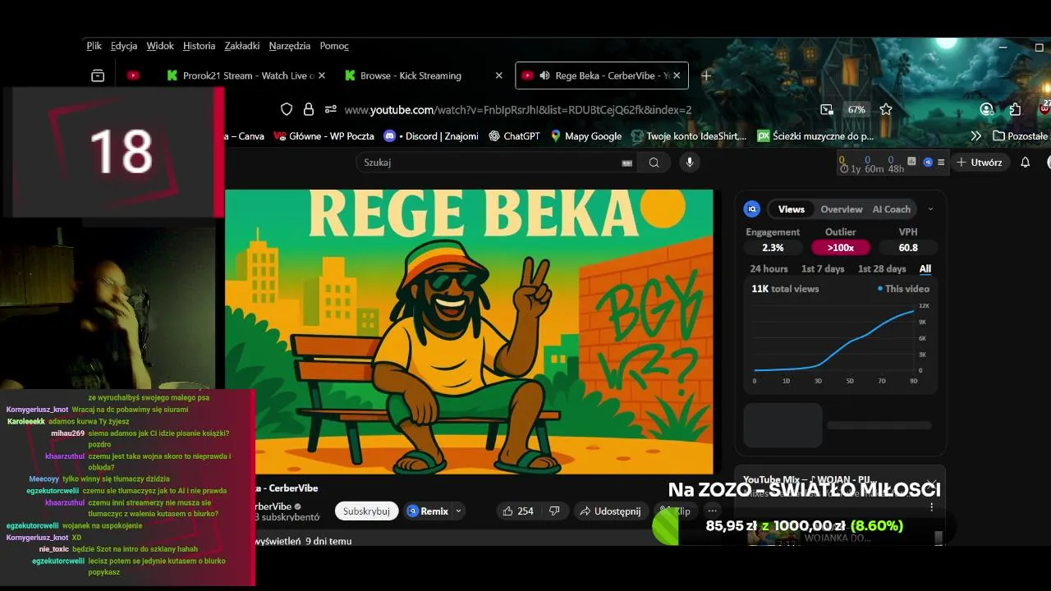Open YouTube notifications bell
The height and width of the screenshot is (591, 1051).
tap(1025, 163)
